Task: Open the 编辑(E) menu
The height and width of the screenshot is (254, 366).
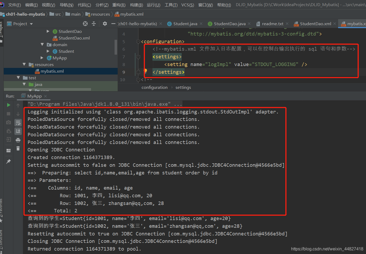Action: pyautogui.click(x=31, y=5)
